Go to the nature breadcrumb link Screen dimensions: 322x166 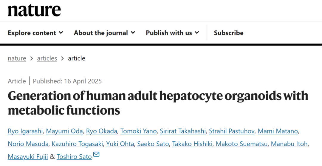point(17,58)
